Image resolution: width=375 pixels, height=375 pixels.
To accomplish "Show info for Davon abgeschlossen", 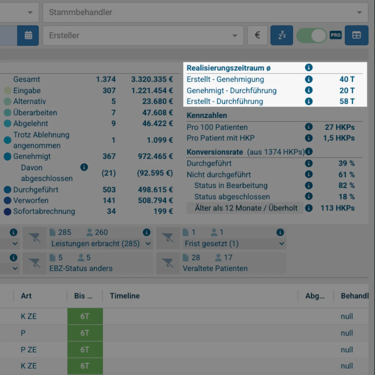I will pos(84,167).
